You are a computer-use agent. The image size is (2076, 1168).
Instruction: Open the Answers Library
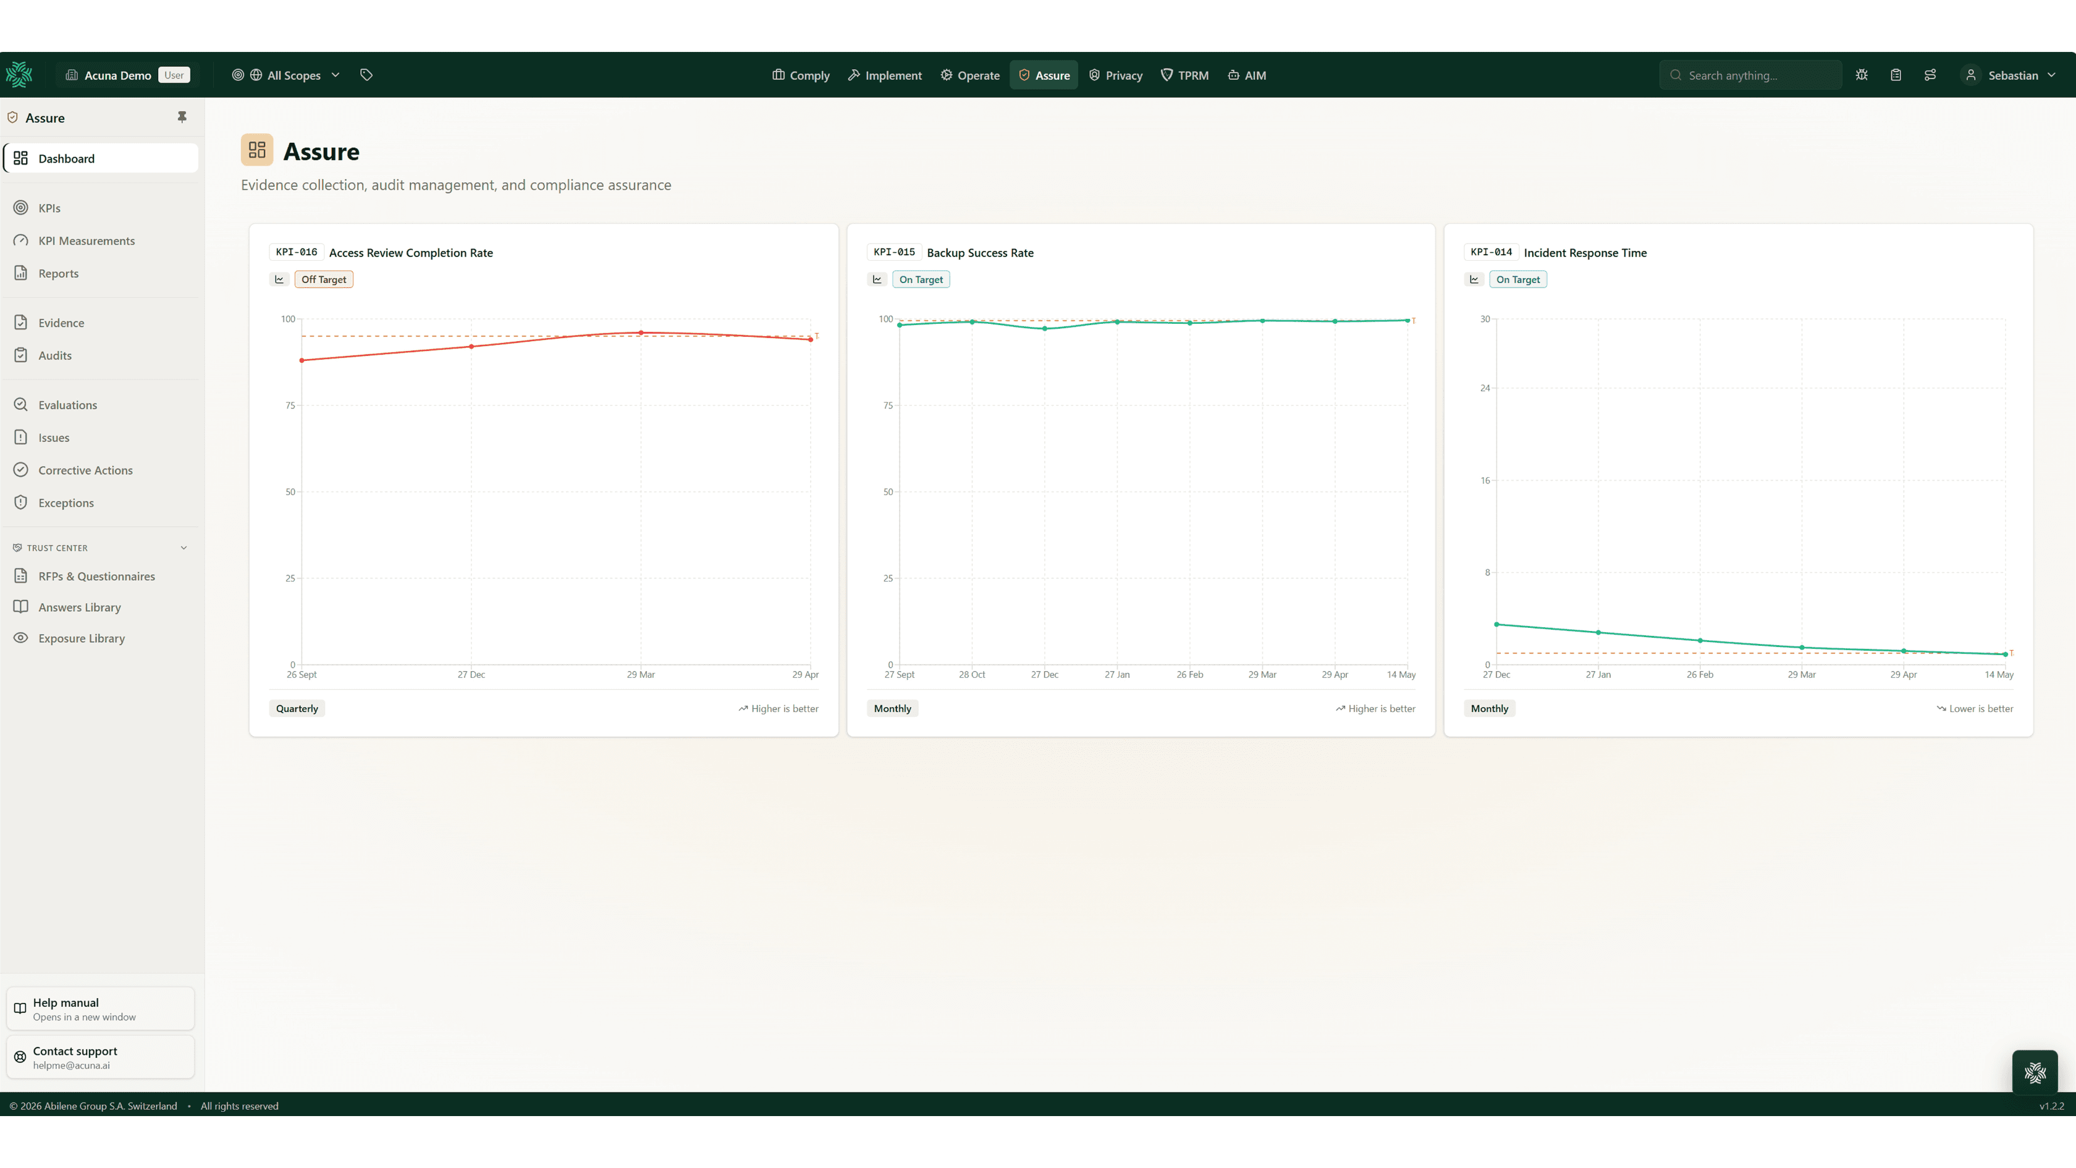click(x=101, y=607)
